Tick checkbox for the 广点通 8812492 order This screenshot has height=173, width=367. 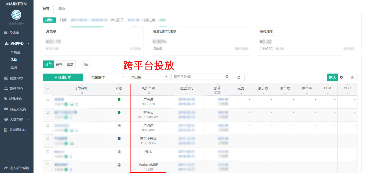48,126
